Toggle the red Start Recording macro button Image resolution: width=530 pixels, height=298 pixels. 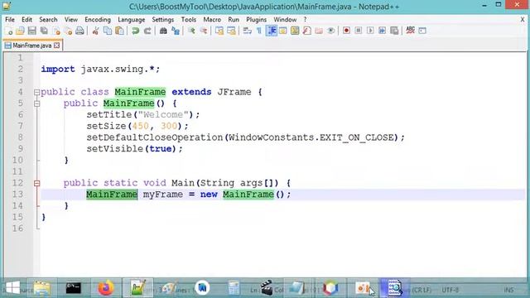coord(346,31)
